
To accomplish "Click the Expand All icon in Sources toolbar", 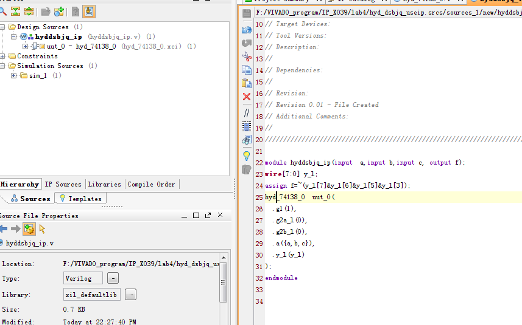I will (x=29, y=12).
